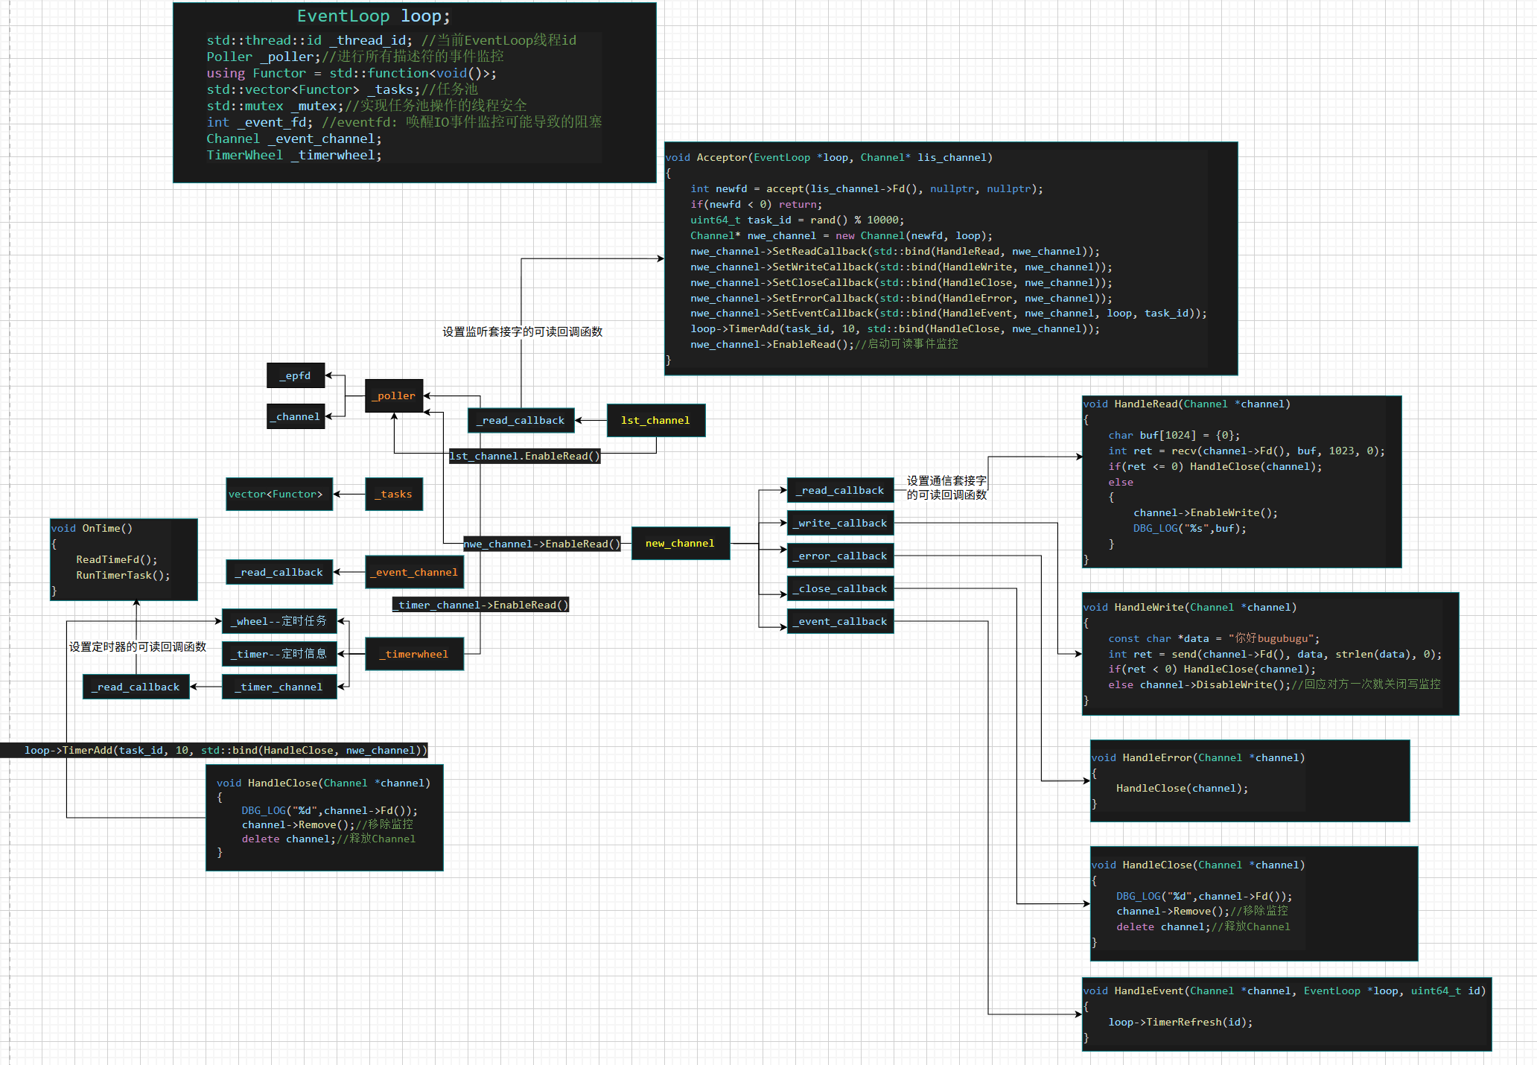Select the _write_callback box

840,524
